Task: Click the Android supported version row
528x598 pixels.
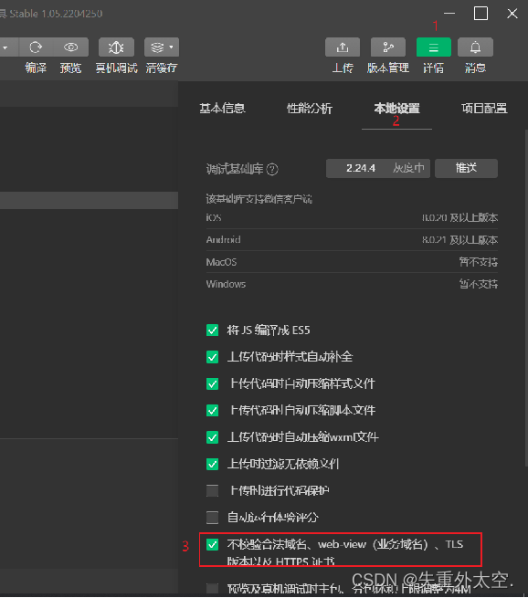Action: pos(352,240)
